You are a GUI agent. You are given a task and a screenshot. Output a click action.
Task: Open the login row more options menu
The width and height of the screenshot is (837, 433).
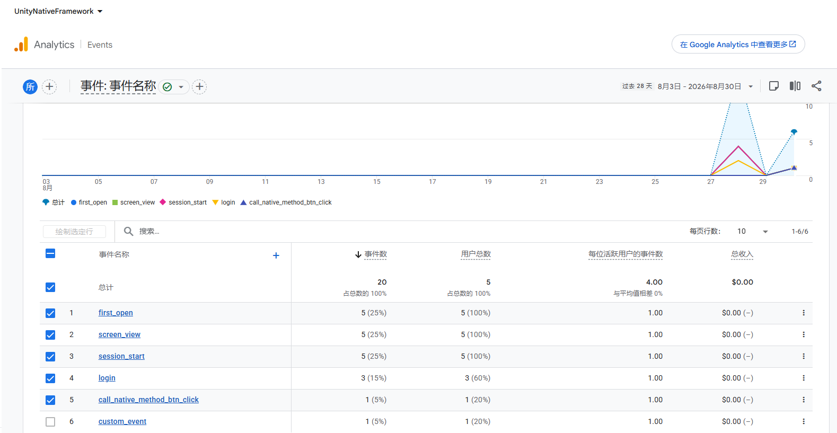click(x=804, y=378)
